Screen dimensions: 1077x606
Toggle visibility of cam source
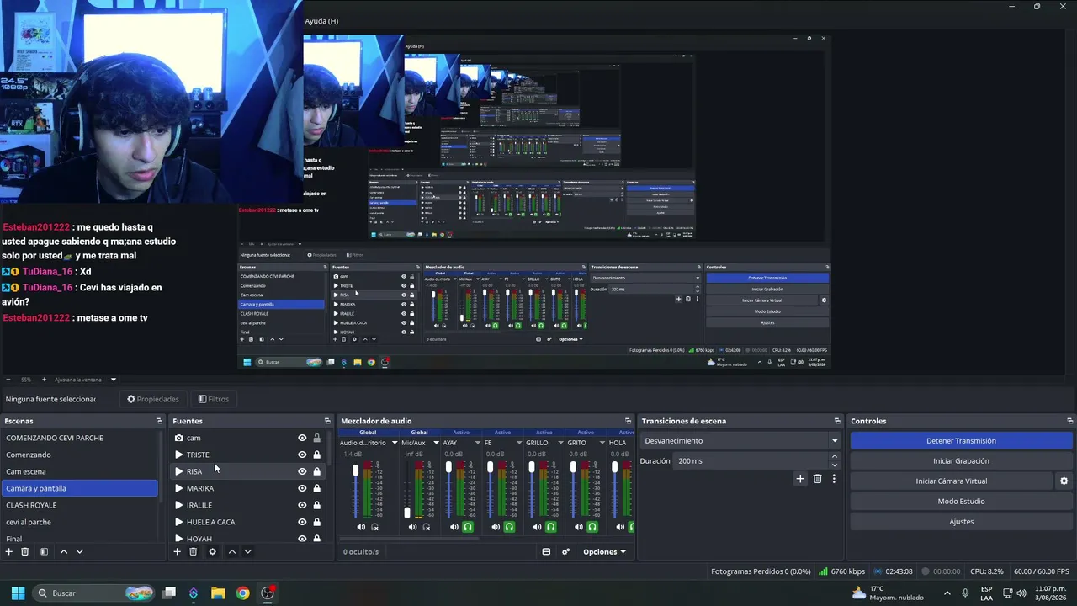302,438
